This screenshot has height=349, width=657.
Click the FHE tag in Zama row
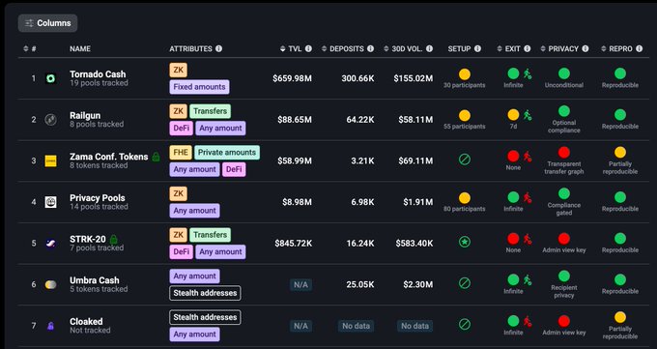(181, 153)
